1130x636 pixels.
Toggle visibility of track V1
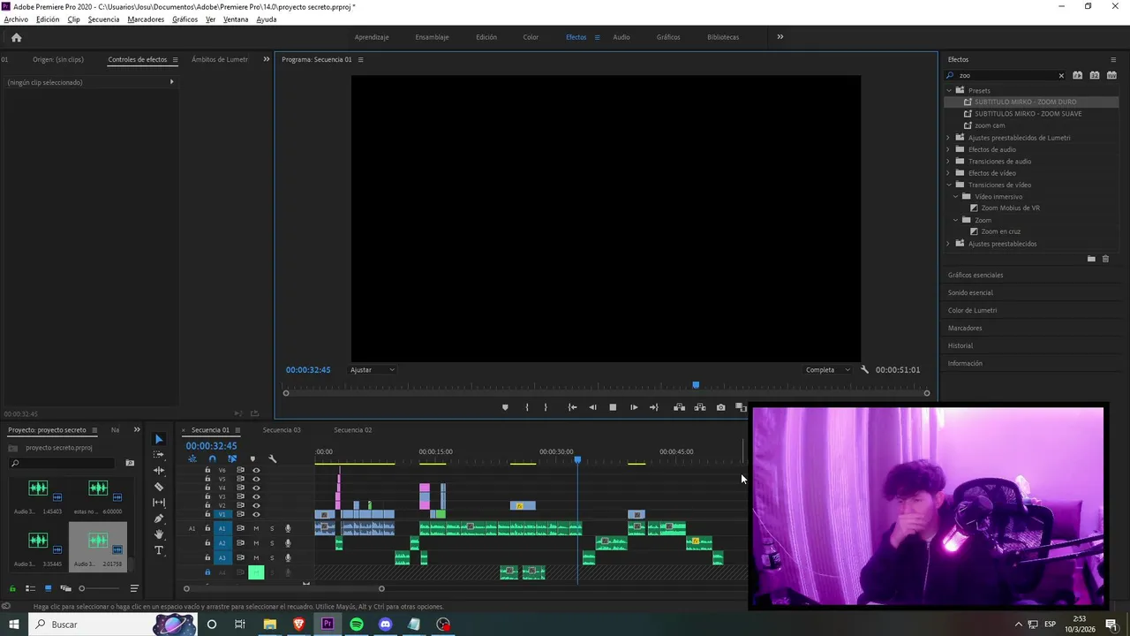[x=256, y=514]
